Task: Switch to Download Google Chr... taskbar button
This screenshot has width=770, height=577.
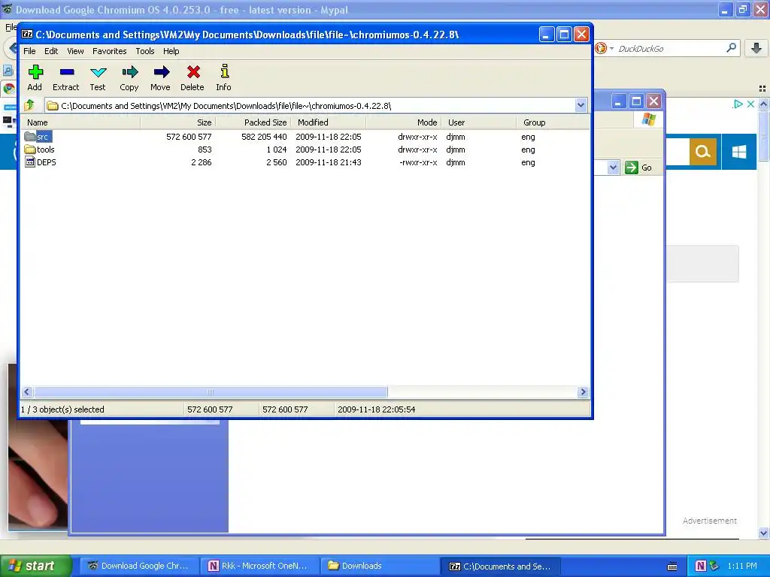Action: pos(139,566)
